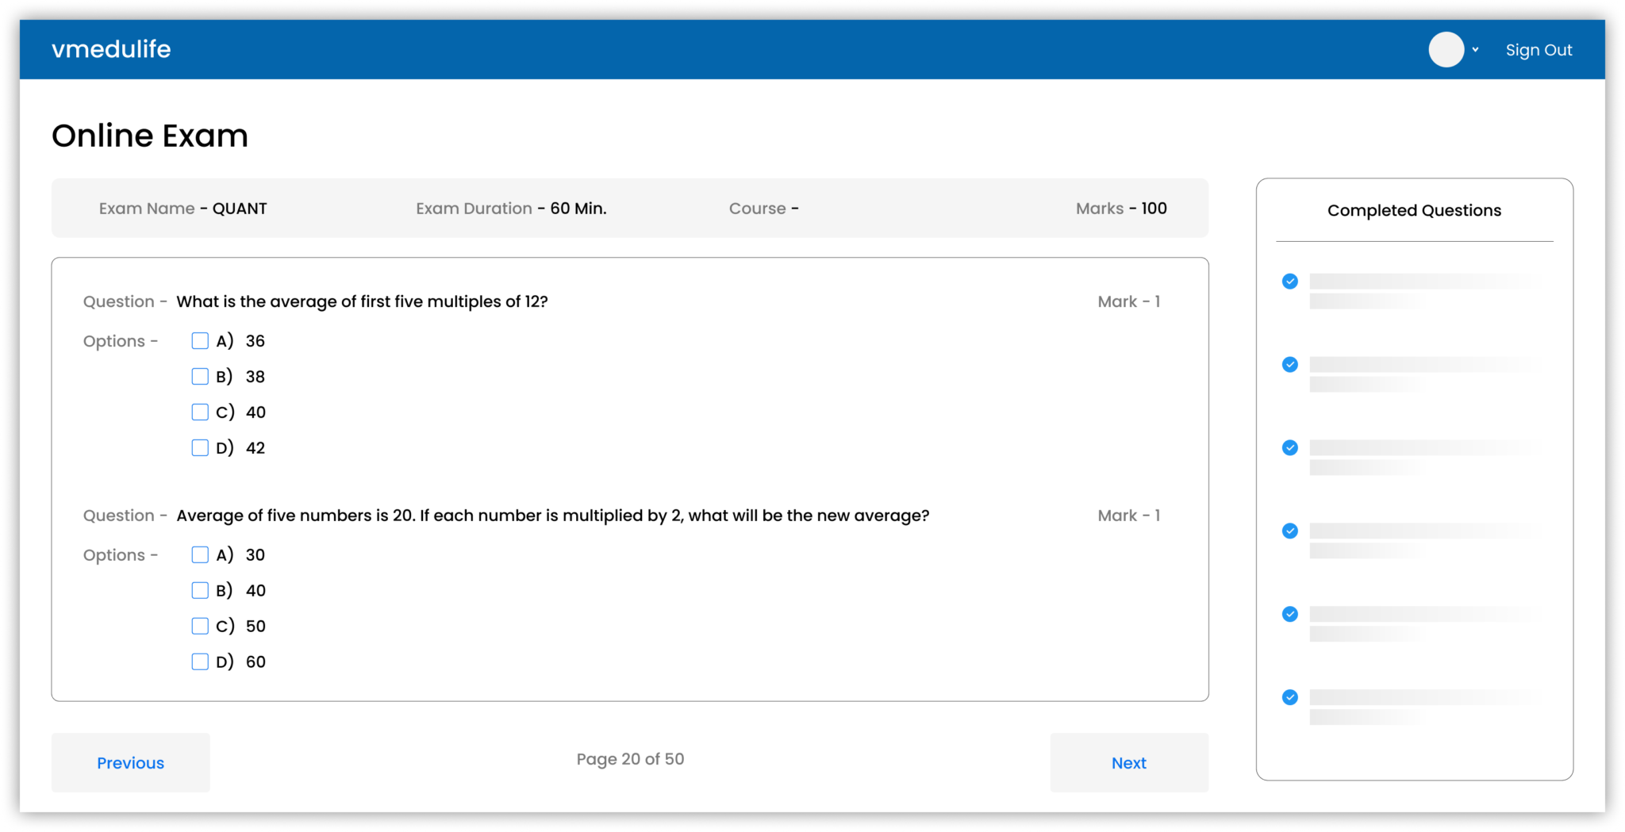This screenshot has width=1625, height=832.
Task: Tick checkbox B) 38 in first question
Action: [200, 377]
